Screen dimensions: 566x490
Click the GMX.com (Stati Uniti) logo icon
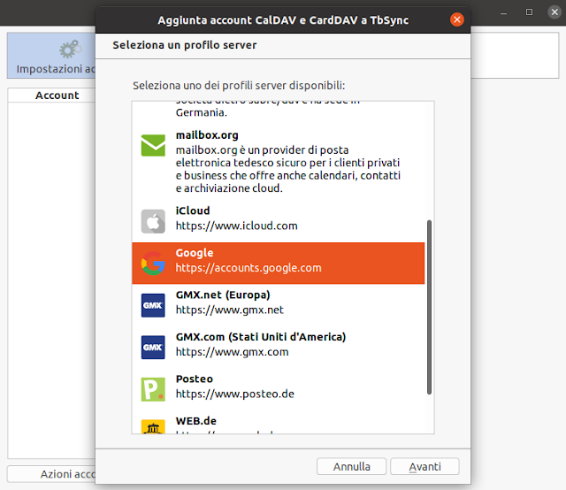pos(153,348)
